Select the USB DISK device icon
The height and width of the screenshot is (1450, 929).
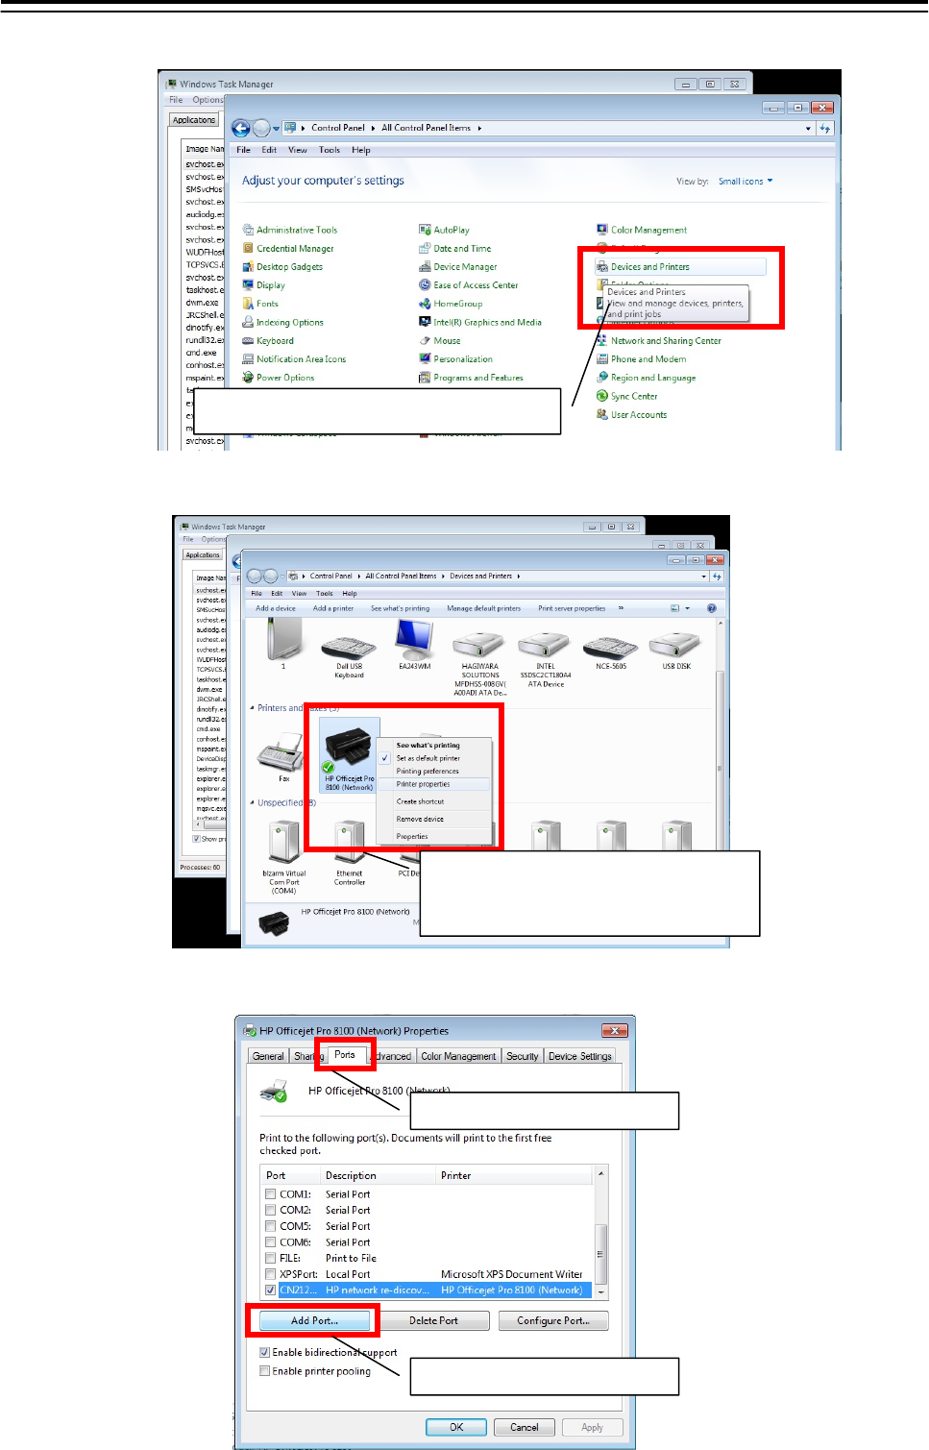coord(675,649)
